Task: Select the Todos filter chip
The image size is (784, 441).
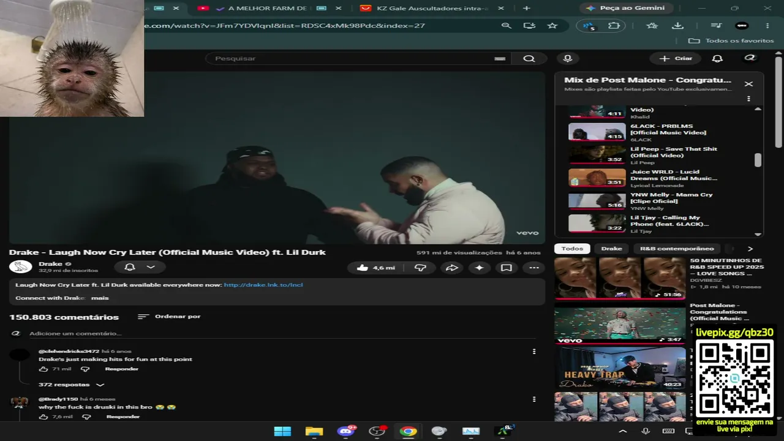Action: tap(573, 249)
